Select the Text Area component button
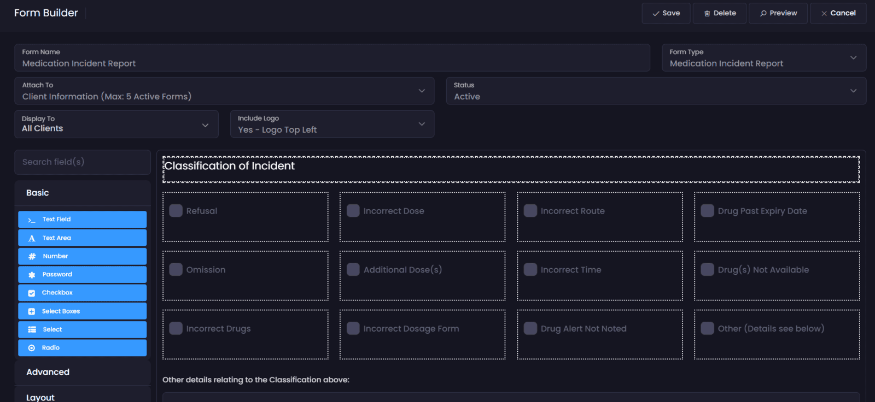875x402 pixels. [83, 238]
